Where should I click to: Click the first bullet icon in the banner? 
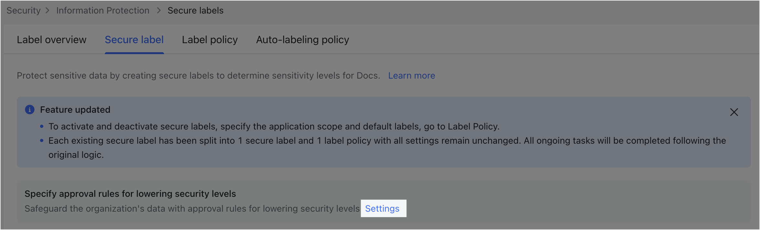coord(41,126)
